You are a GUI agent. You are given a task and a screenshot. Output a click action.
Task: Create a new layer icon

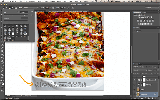[152, 98]
